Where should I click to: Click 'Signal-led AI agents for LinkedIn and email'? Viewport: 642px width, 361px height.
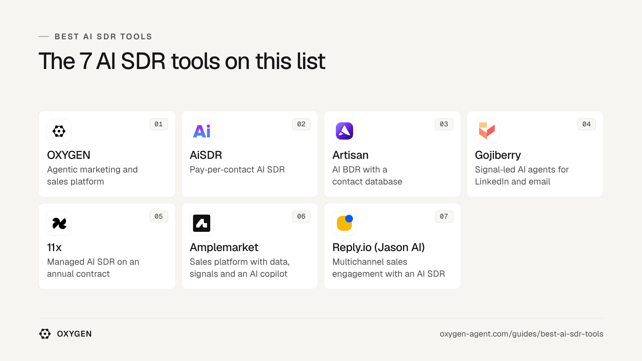[522, 176]
